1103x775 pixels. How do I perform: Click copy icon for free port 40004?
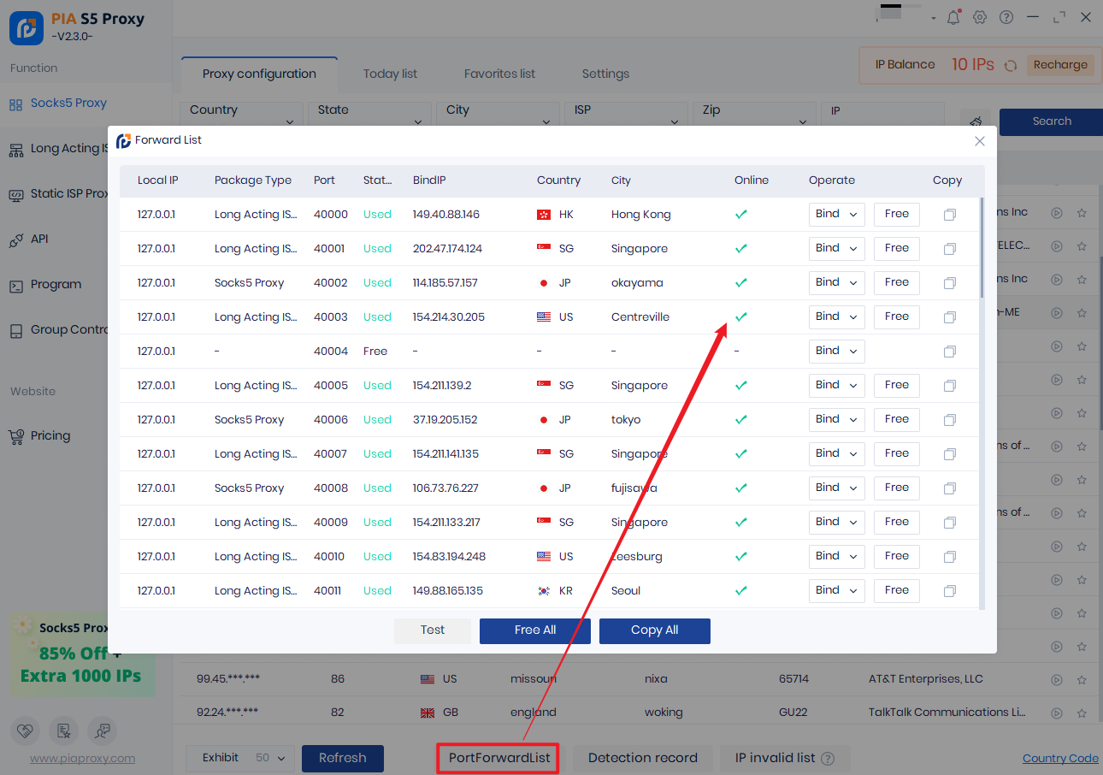pos(949,352)
